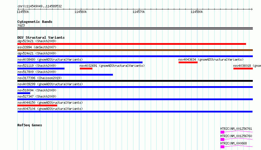Open nsv4032691 gnomAD variant label

pos(112,66)
